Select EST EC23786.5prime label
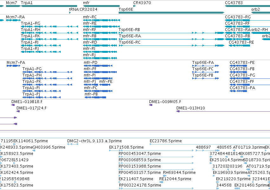Screen dimensions: 270x190 (x=166, y=141)
